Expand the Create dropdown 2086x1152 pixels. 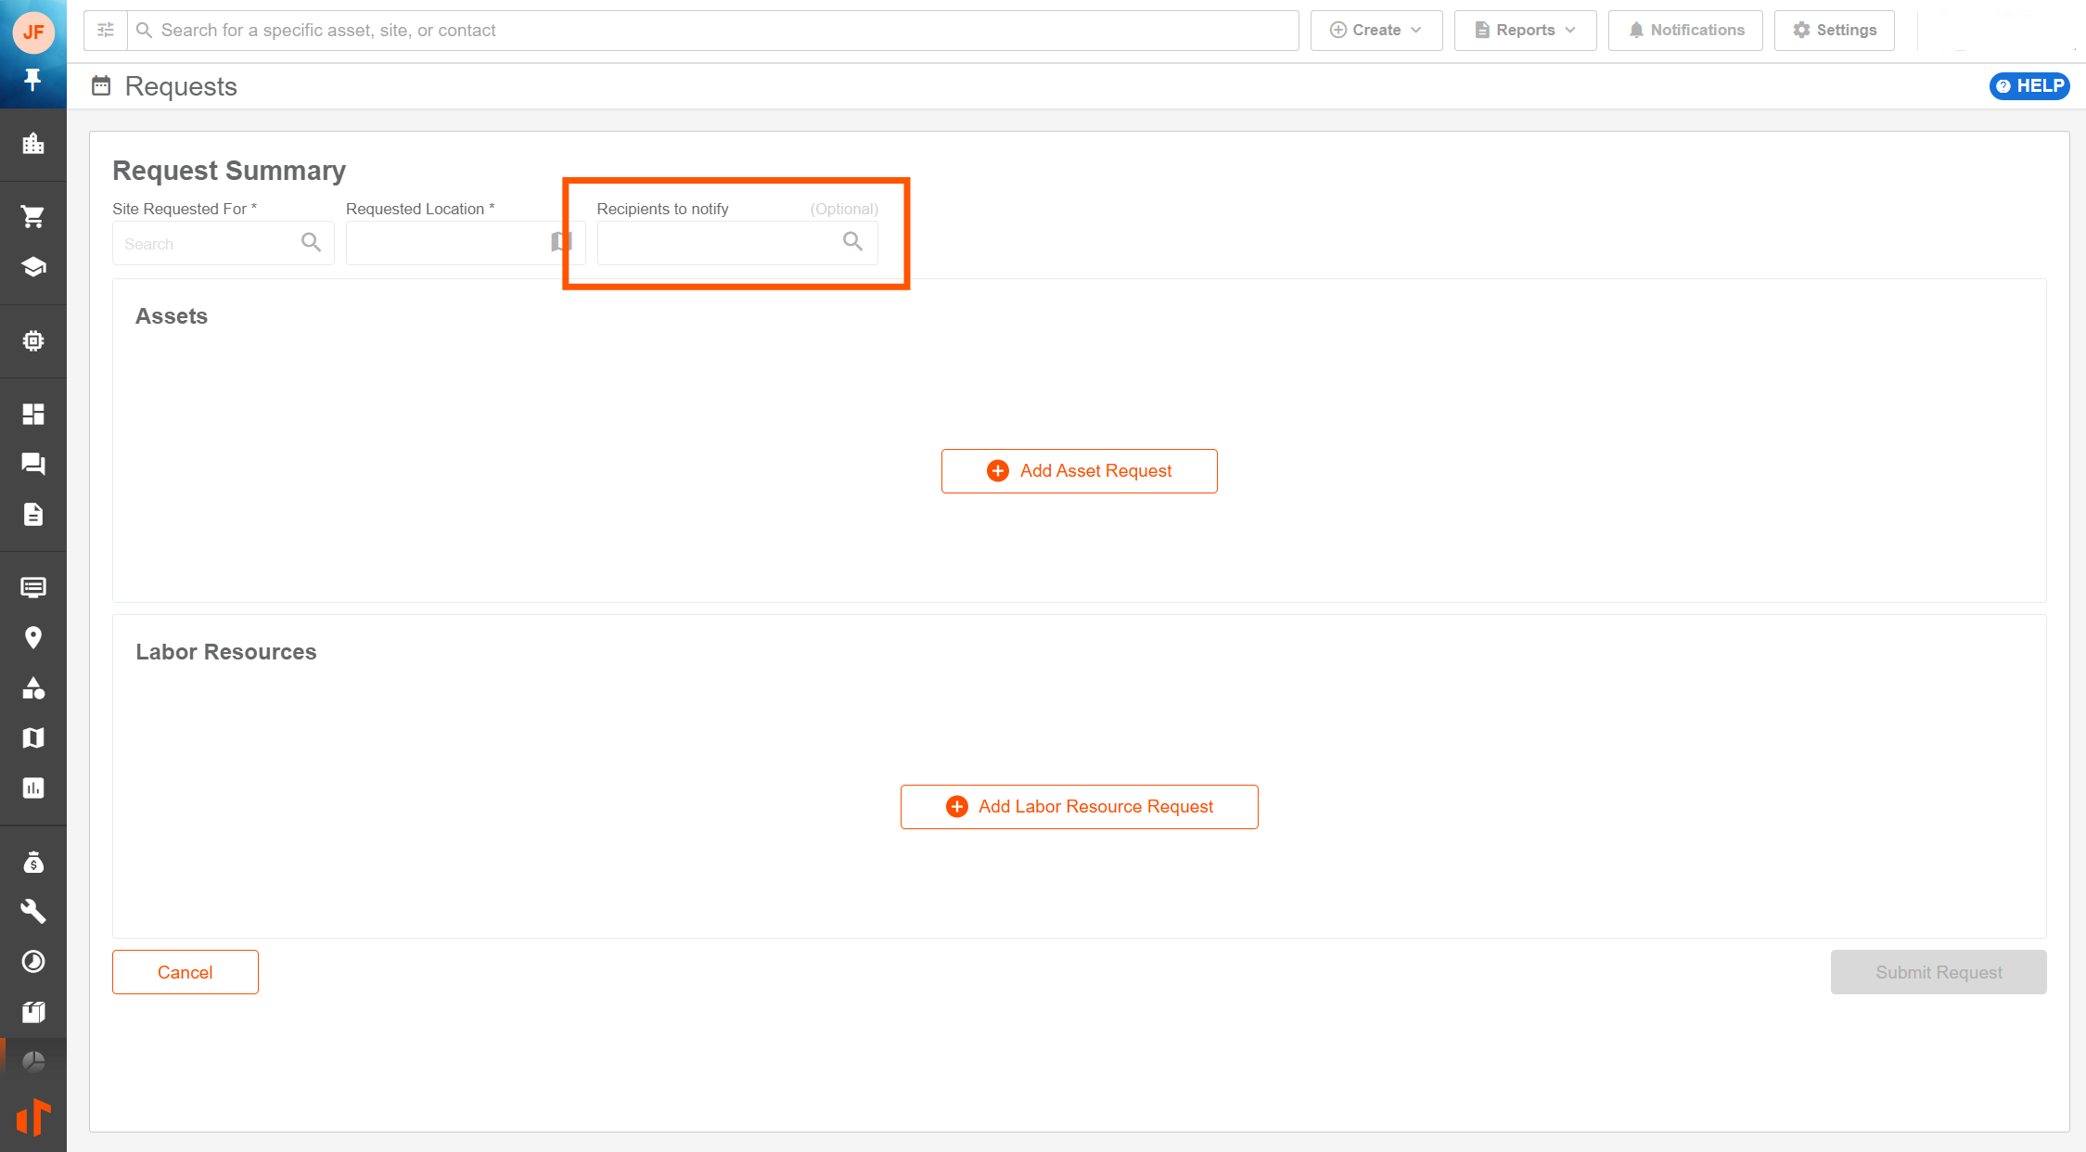(1376, 31)
